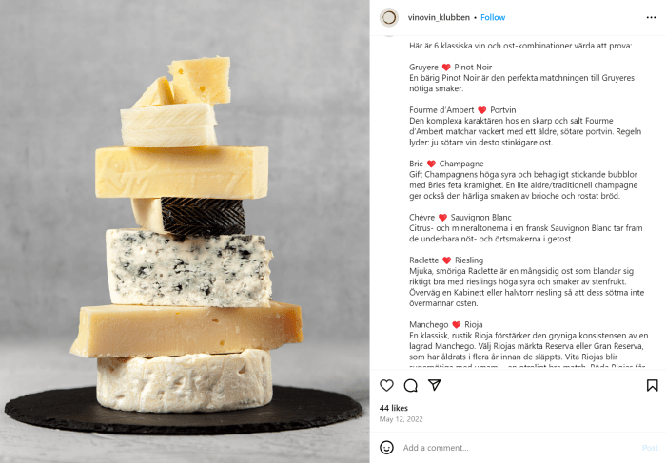The image size is (666, 463).
Task: Click the red heart after Gruyere
Action: (x=446, y=68)
